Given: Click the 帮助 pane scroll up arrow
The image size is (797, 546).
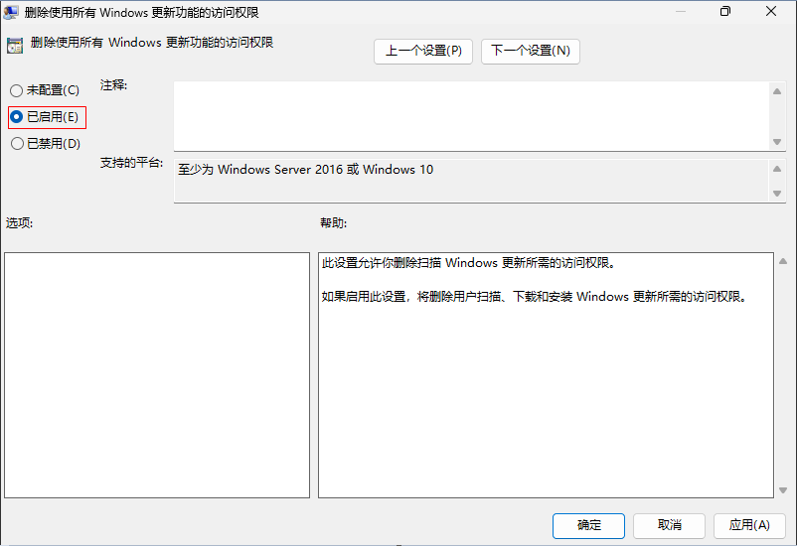Looking at the screenshot, I should (783, 261).
